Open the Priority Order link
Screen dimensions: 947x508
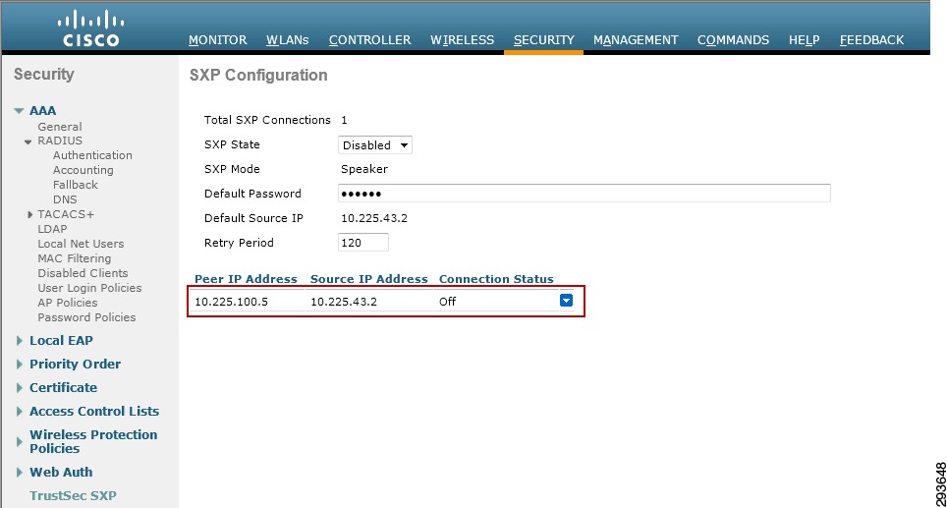75,364
